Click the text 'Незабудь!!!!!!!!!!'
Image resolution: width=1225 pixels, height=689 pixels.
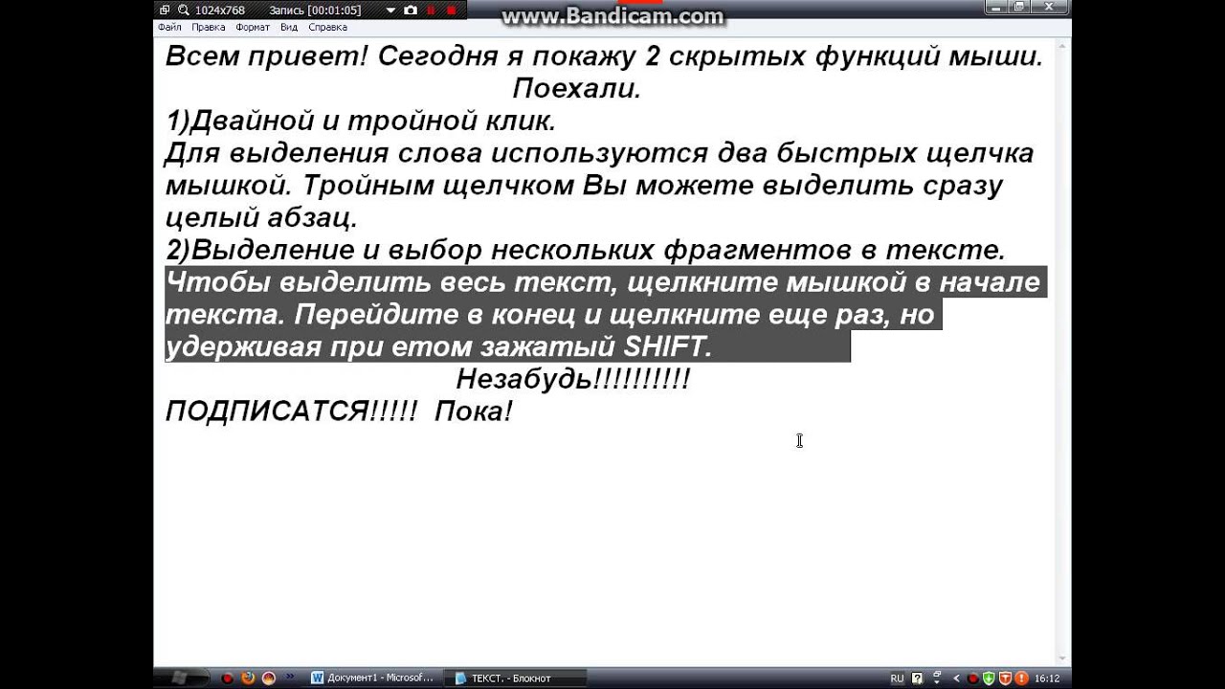point(573,379)
